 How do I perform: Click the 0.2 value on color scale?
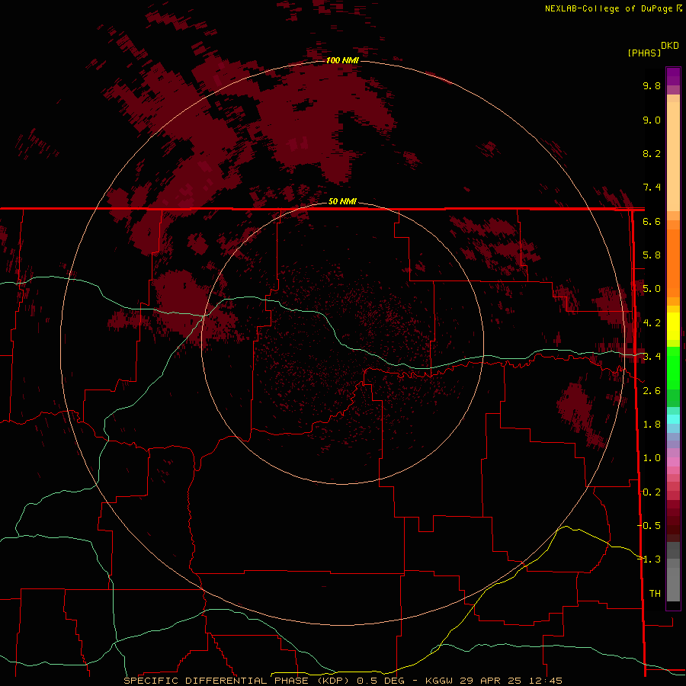tap(652, 492)
